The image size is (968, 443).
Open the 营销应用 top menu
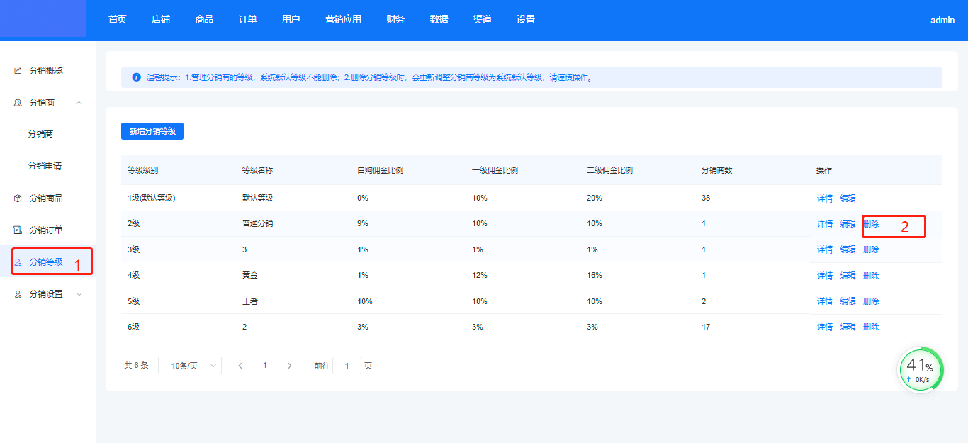pyautogui.click(x=343, y=20)
